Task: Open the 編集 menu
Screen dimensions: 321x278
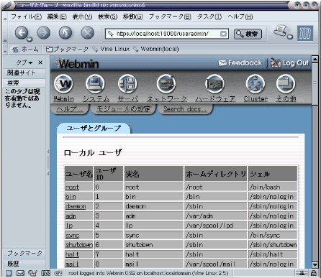Action: [x=57, y=17]
